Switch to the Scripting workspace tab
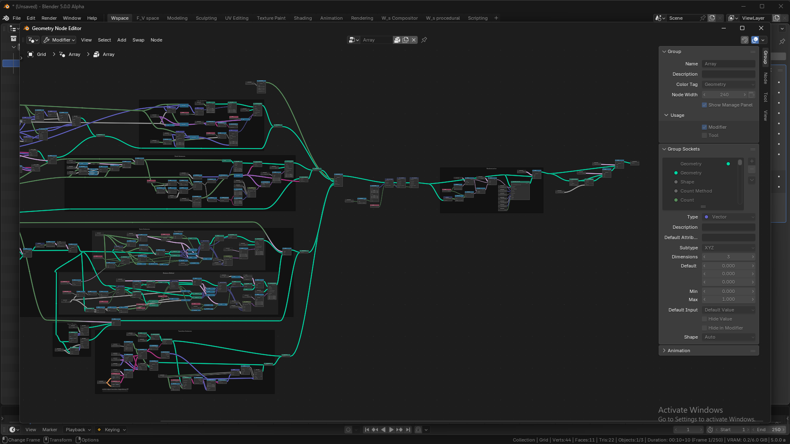Viewport: 790px width, 444px height. (478, 18)
